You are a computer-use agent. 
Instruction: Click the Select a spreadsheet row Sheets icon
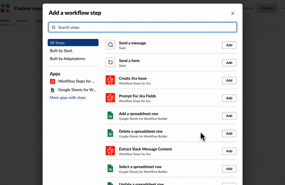point(110,168)
